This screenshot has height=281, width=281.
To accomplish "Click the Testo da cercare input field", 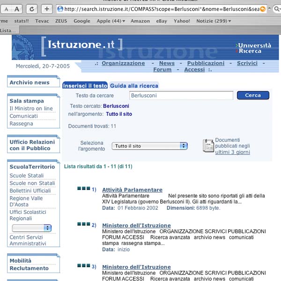I will (181, 95).
